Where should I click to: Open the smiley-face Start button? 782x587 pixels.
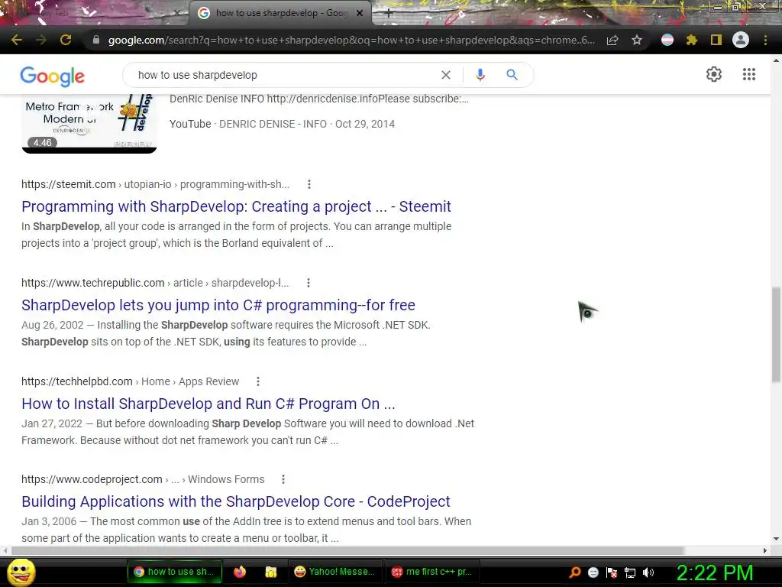click(21, 572)
